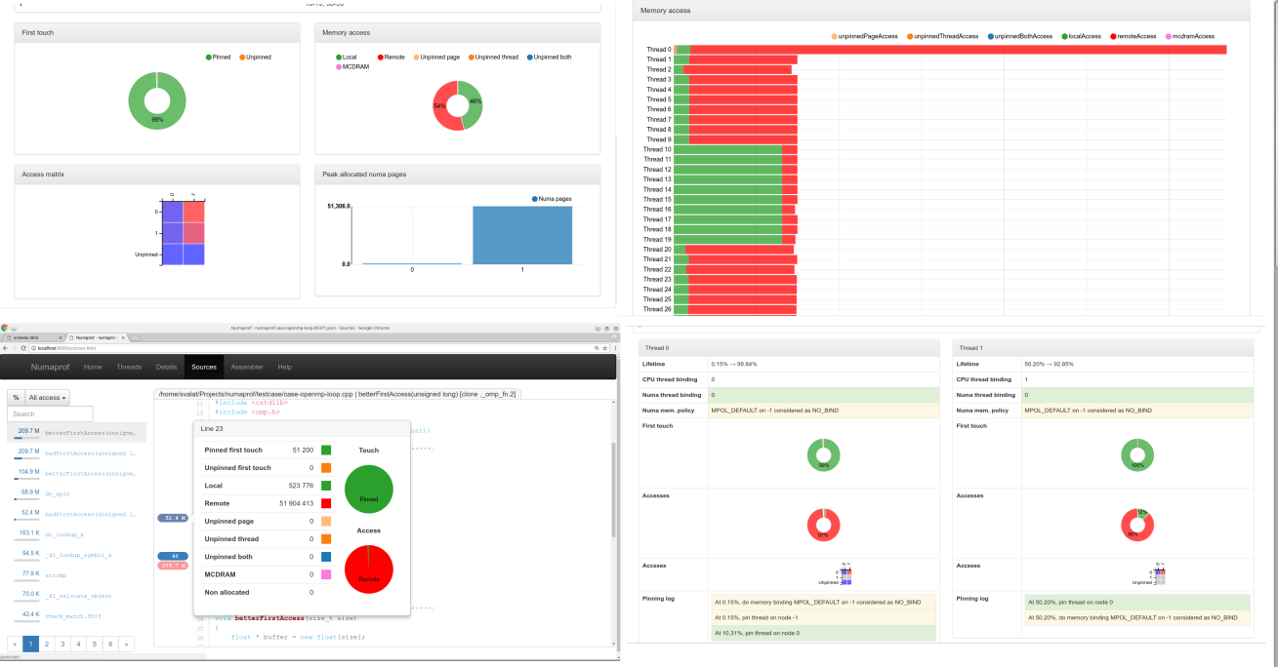Select do_spin in the function list

coord(58,492)
